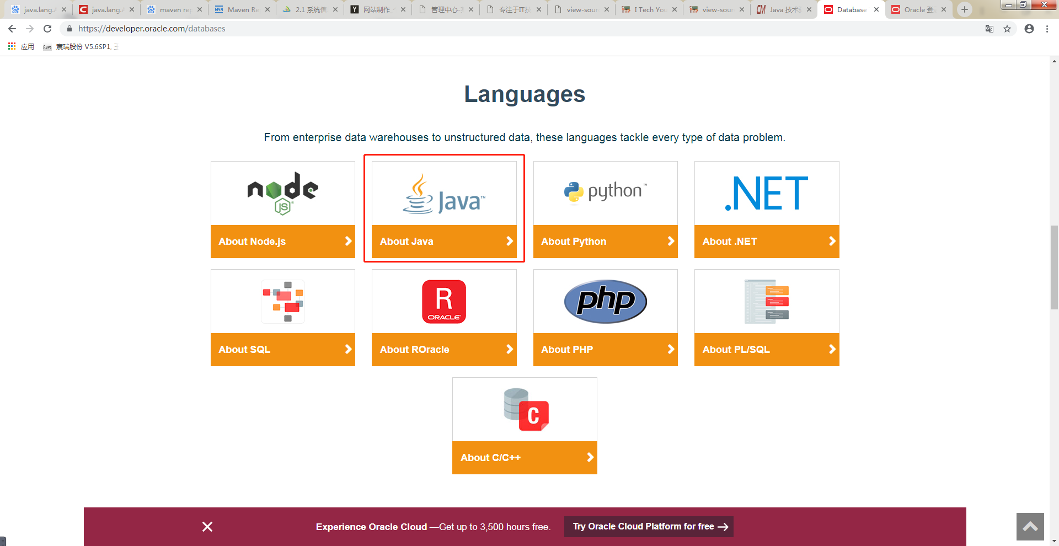This screenshot has width=1059, height=546.
Task: Click the scroll-to-top arrow button
Action: 1030,527
